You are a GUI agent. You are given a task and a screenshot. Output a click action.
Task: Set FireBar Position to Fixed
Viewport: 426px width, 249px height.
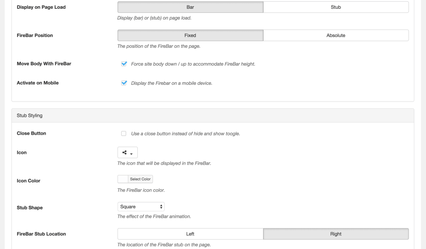click(x=190, y=35)
